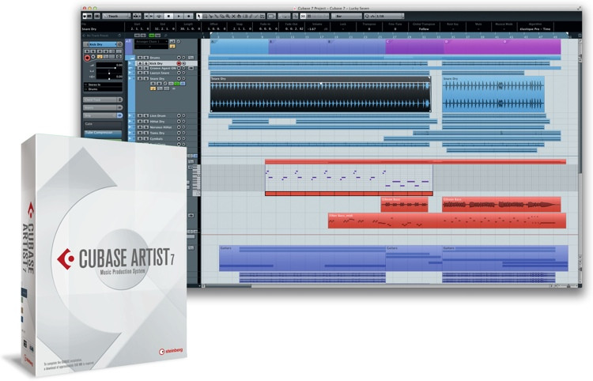Select the Groove Agent ONE track
593x381 pixels.
click(x=163, y=69)
